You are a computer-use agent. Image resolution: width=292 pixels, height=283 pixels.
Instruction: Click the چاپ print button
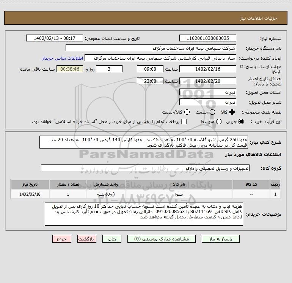click(112, 239)
